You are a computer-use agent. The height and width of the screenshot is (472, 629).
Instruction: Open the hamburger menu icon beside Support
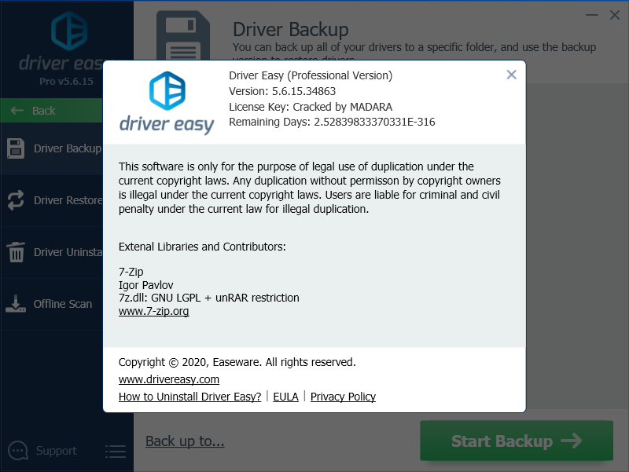pyautogui.click(x=116, y=451)
